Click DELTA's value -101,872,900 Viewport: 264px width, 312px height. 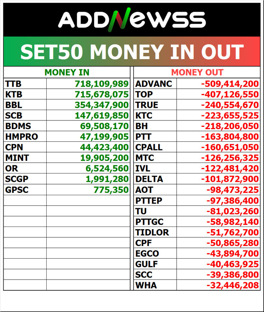coord(230,179)
